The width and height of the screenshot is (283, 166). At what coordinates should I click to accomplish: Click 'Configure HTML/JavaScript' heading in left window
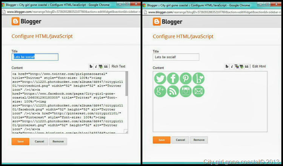click(42, 36)
